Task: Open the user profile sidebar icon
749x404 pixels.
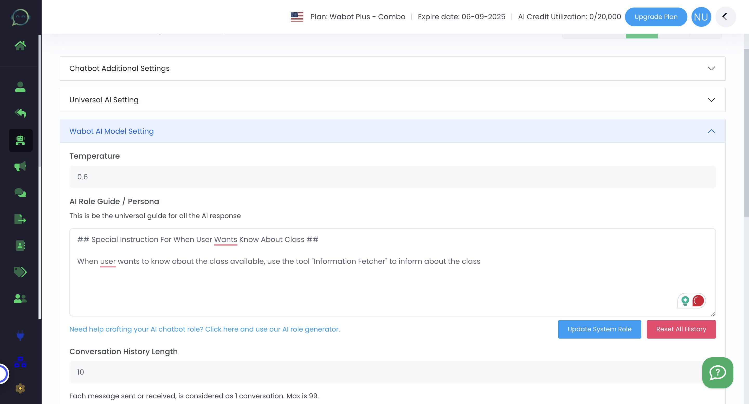Action: point(20,87)
